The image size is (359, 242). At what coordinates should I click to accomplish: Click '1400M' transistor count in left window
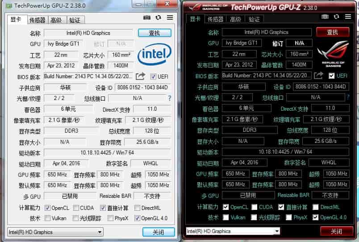[x=121, y=66]
